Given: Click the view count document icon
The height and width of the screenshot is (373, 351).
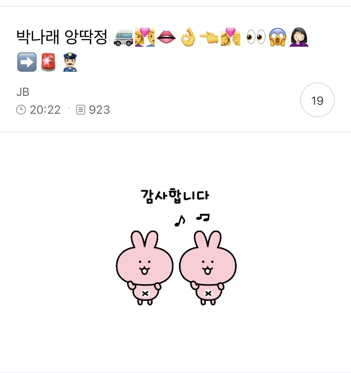Looking at the screenshot, I should click(81, 110).
